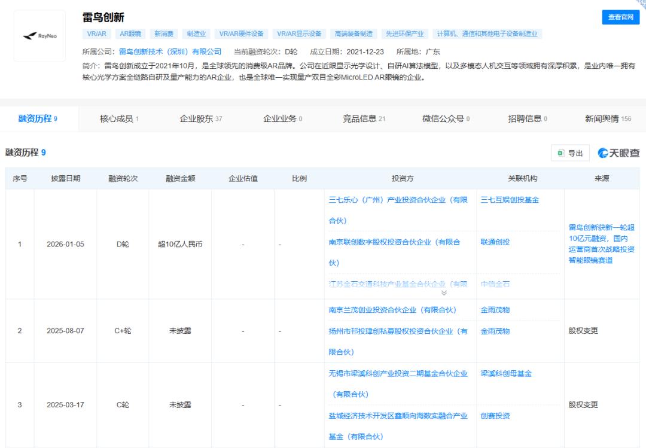Switch to the 企业股东 tab
This screenshot has height=448, width=646.
point(200,118)
